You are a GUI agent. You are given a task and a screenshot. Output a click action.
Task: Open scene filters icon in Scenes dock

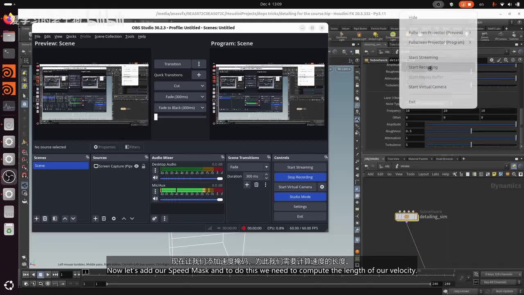[55, 219]
